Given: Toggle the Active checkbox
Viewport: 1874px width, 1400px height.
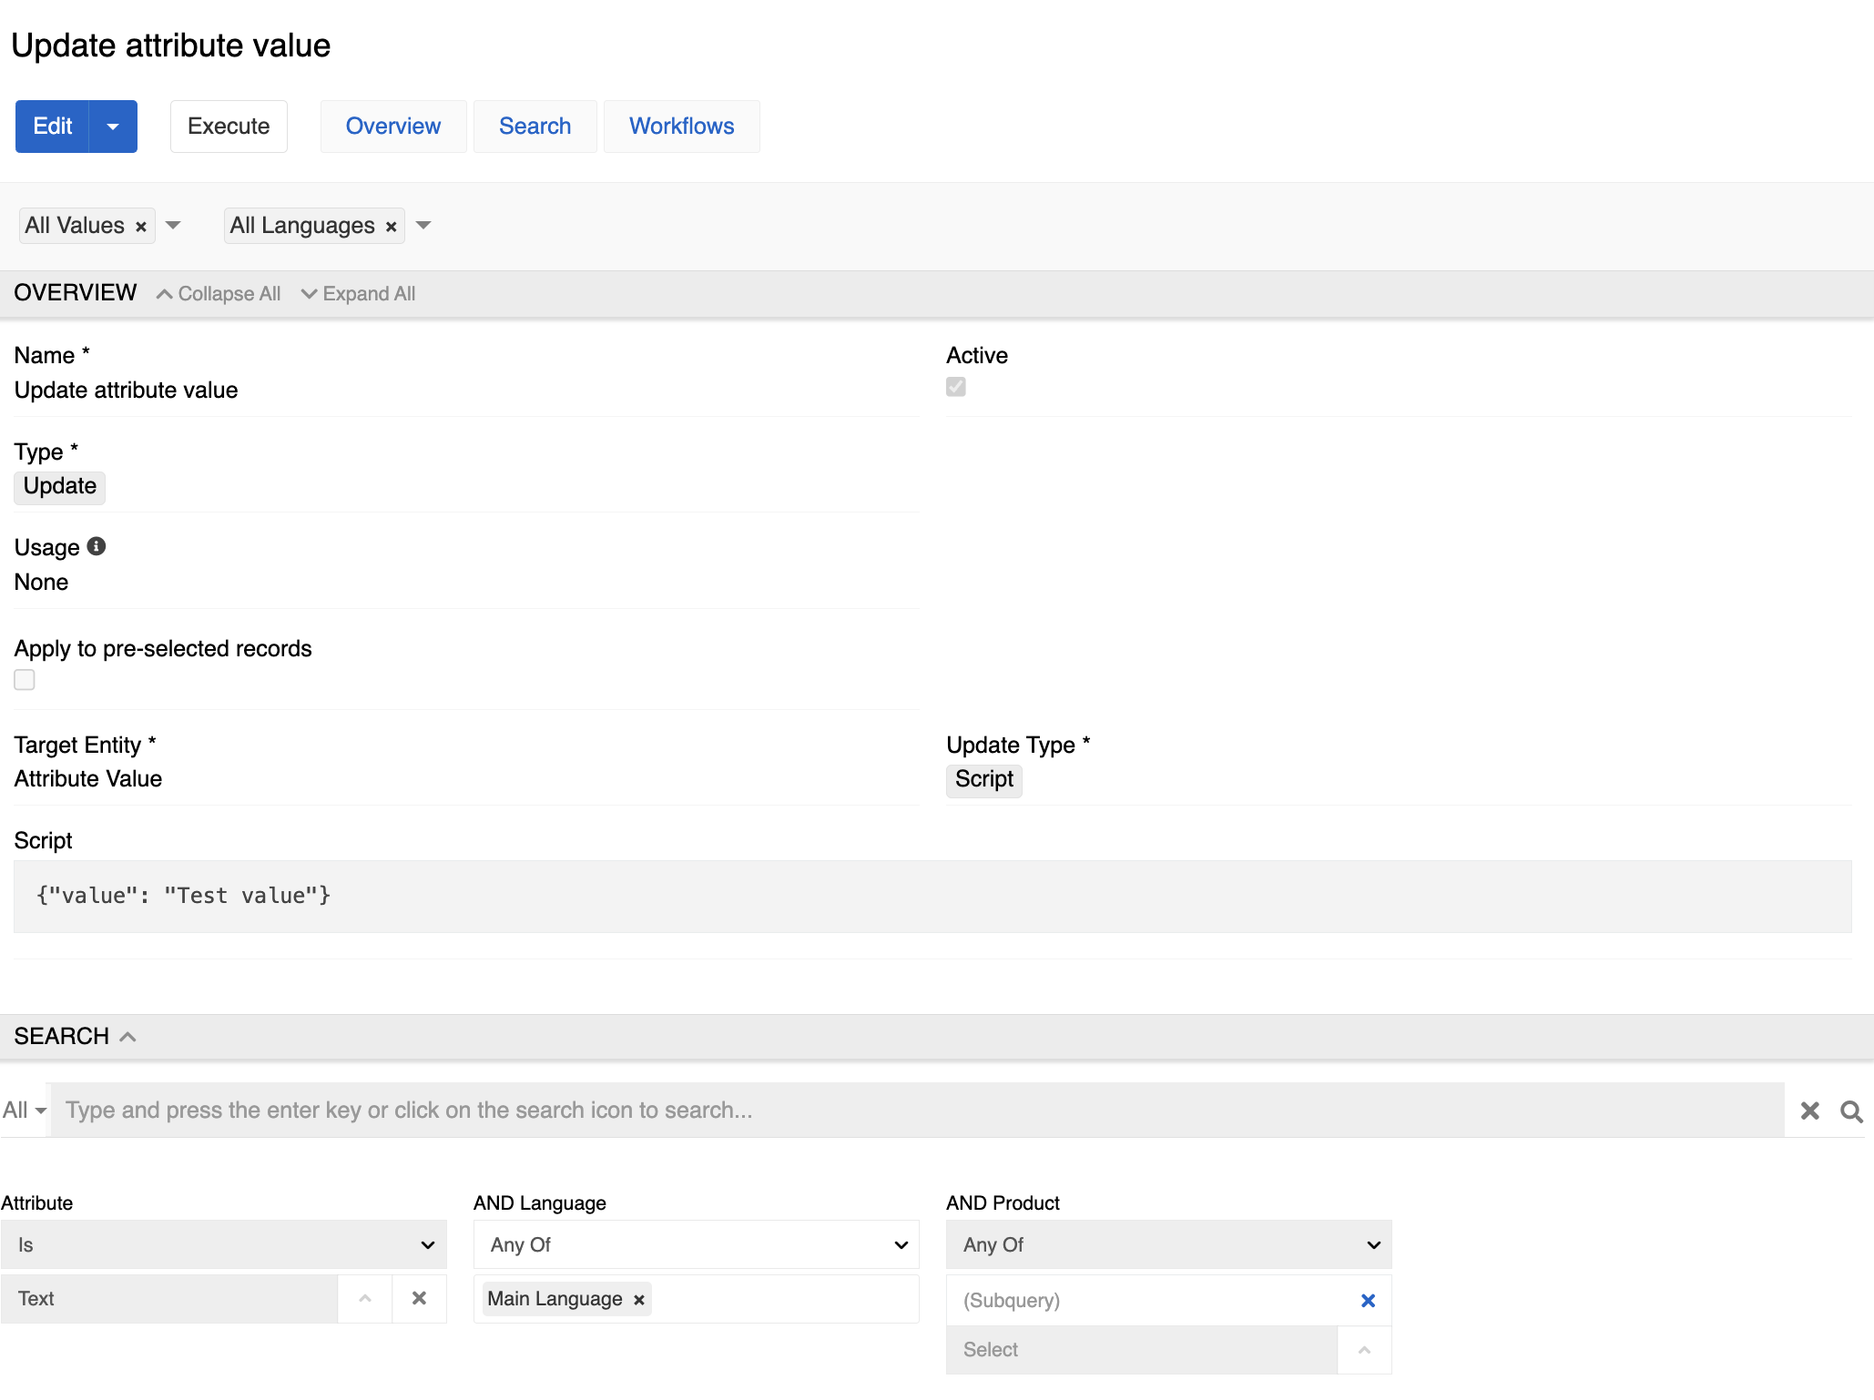Looking at the screenshot, I should coord(955,387).
